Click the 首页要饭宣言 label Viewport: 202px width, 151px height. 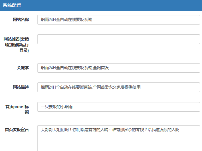pyautogui.click(x=17, y=130)
